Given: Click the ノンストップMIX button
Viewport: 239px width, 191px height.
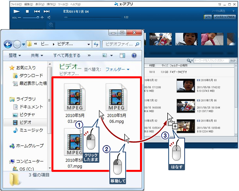Looking at the screenshot, I should (x=224, y=17).
